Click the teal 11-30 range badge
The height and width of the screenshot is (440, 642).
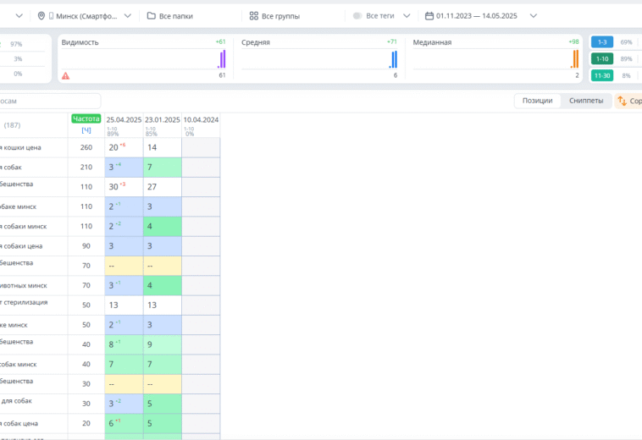coord(602,75)
